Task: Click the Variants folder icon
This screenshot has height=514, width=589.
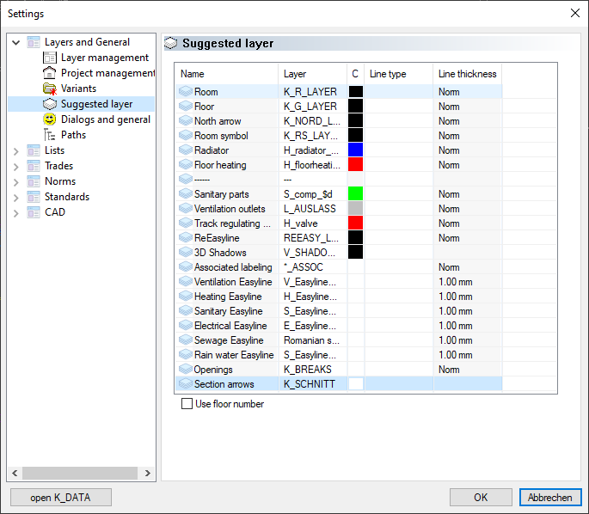Action: click(50, 89)
